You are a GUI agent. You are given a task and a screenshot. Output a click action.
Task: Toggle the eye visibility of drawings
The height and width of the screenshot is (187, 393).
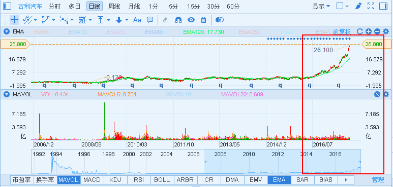(x=191, y=20)
